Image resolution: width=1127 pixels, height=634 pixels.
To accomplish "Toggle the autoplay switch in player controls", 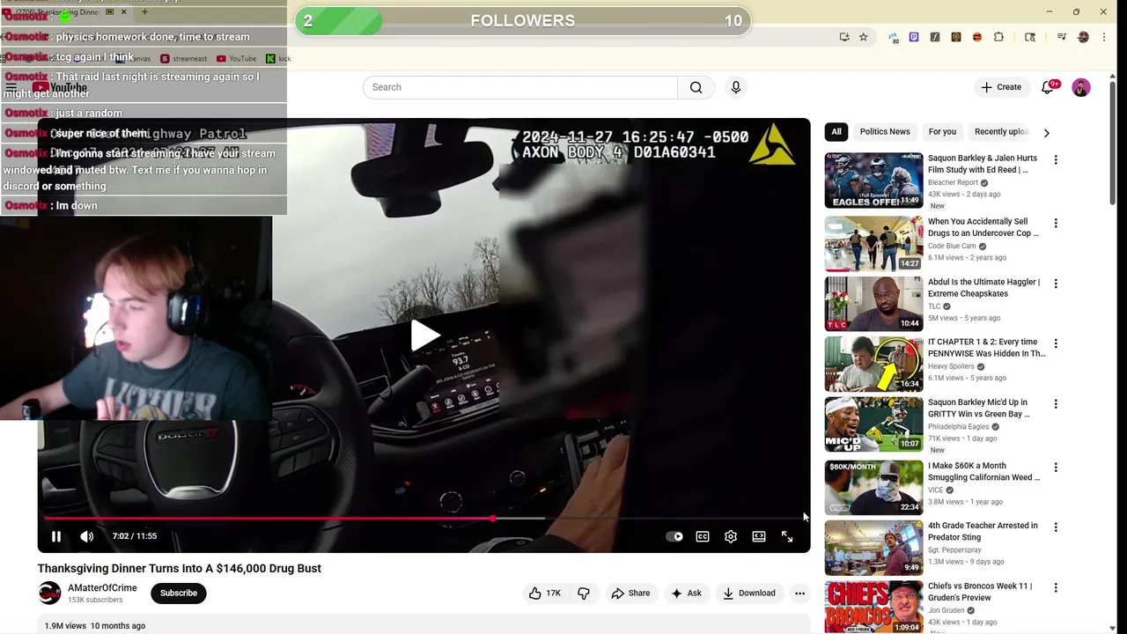I will click(x=674, y=536).
